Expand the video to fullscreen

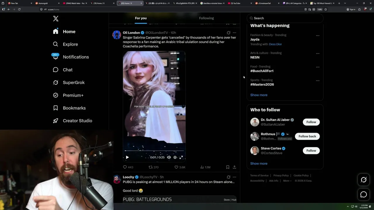tap(181, 157)
